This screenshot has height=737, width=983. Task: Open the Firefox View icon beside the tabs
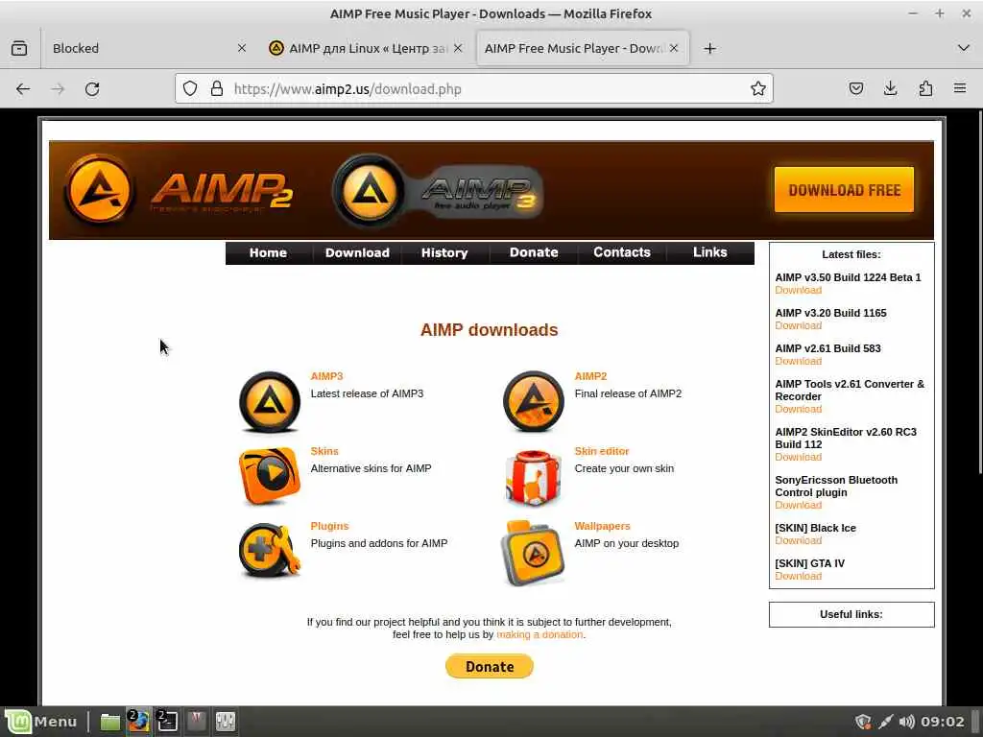tap(19, 48)
